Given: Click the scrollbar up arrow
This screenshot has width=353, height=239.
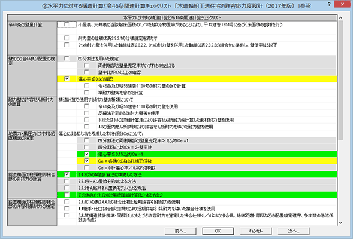Looking at the screenshot, I should pyautogui.click(x=340, y=17).
